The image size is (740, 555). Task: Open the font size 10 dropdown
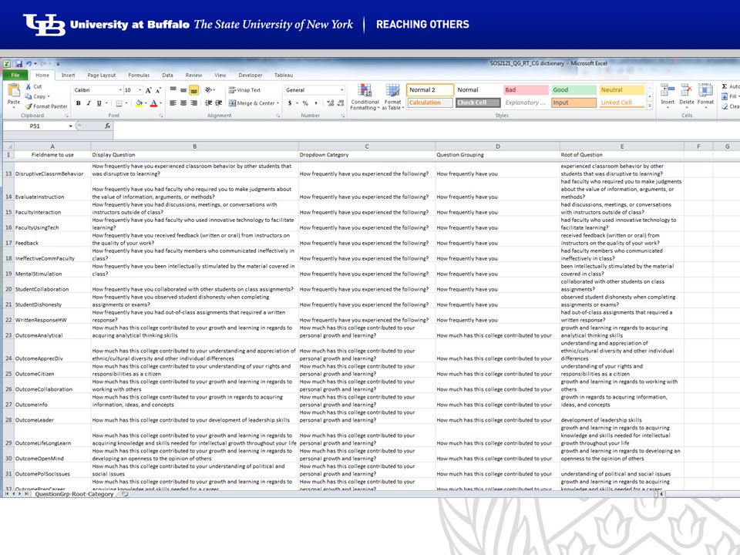pos(140,89)
